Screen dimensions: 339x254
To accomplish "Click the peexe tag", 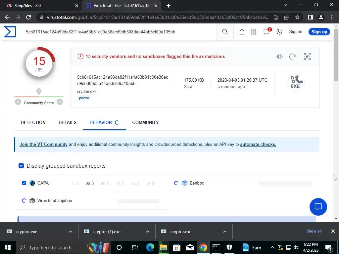I will point(84,98).
